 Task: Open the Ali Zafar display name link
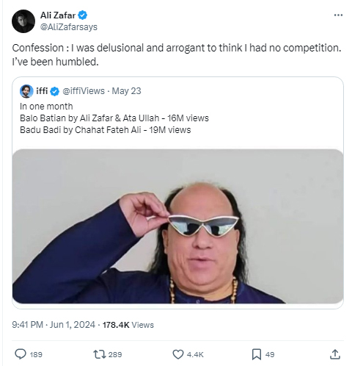[58, 15]
